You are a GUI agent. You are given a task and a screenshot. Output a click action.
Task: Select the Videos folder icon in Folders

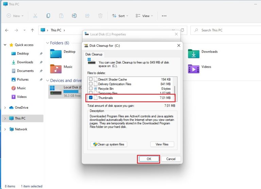[x=194, y=69]
